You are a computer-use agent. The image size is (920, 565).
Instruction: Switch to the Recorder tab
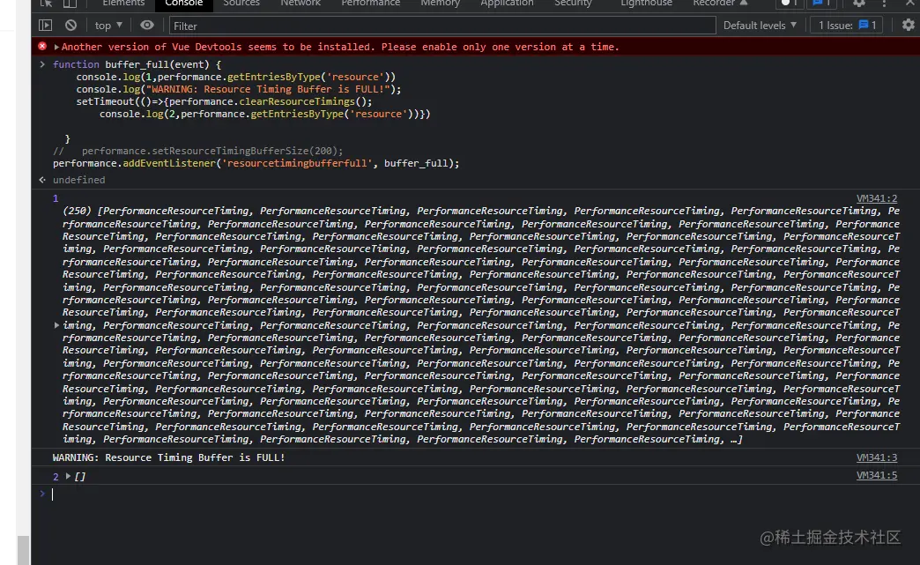(x=720, y=4)
